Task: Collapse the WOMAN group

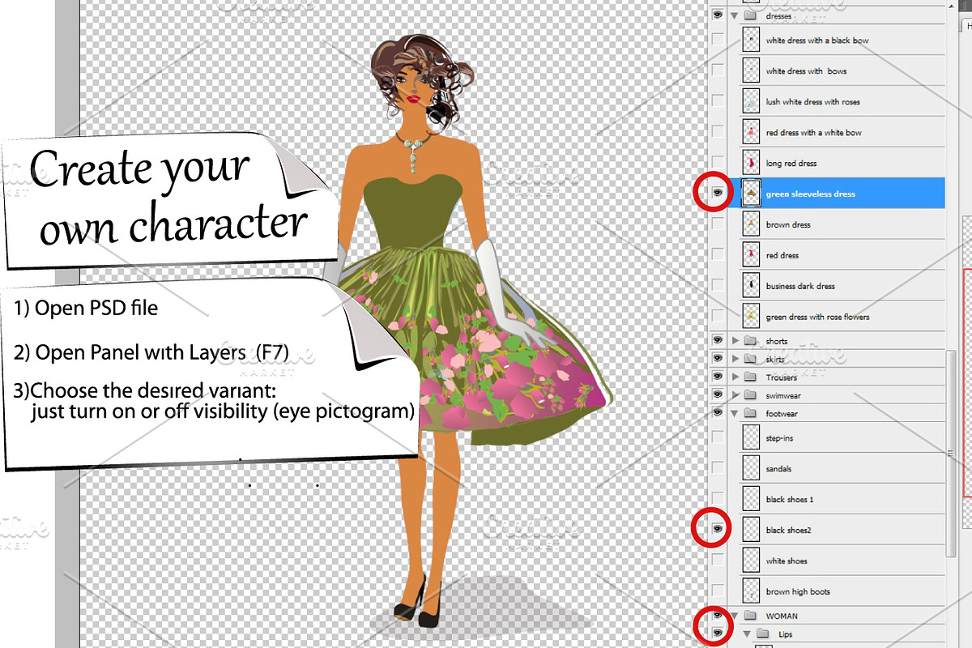Action: (735, 616)
